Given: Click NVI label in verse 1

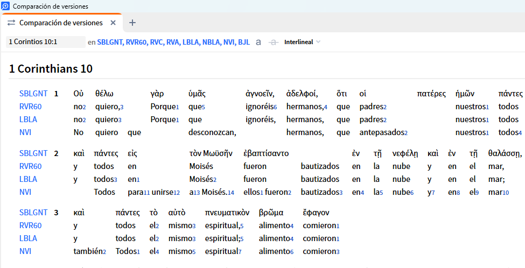Looking at the screenshot, I should coord(25,132).
